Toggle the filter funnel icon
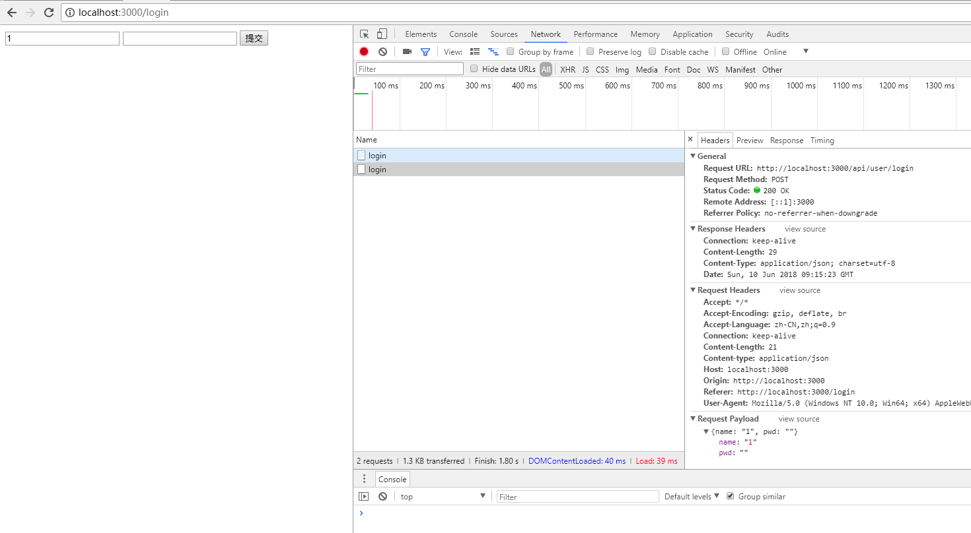 tap(425, 51)
